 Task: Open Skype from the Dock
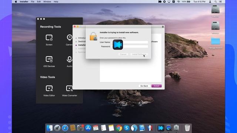[127, 128]
